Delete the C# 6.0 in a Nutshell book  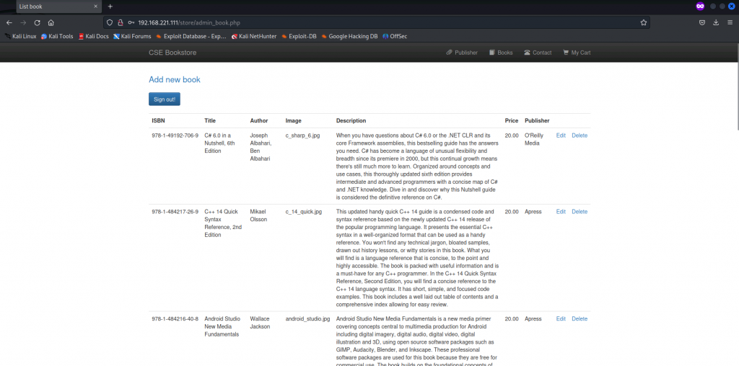580,135
